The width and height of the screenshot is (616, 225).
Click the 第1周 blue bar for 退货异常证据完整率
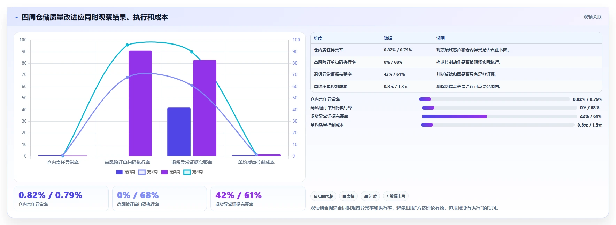[x=179, y=132]
